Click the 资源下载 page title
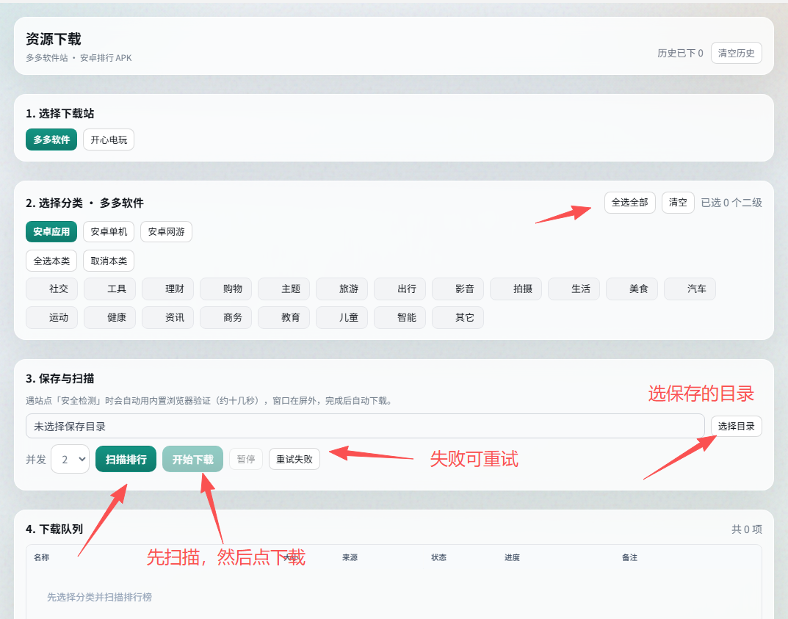The height and width of the screenshot is (619, 788). (x=54, y=39)
